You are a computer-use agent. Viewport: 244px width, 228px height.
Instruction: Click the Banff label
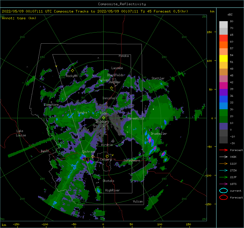[45, 151]
